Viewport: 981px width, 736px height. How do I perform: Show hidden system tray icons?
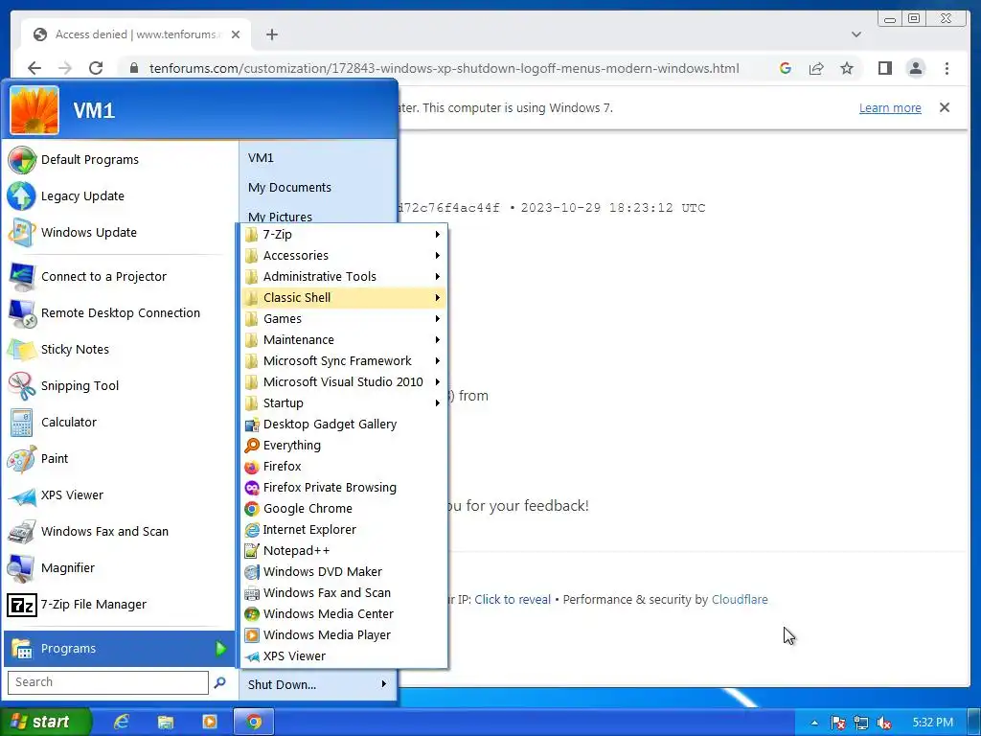814,723
